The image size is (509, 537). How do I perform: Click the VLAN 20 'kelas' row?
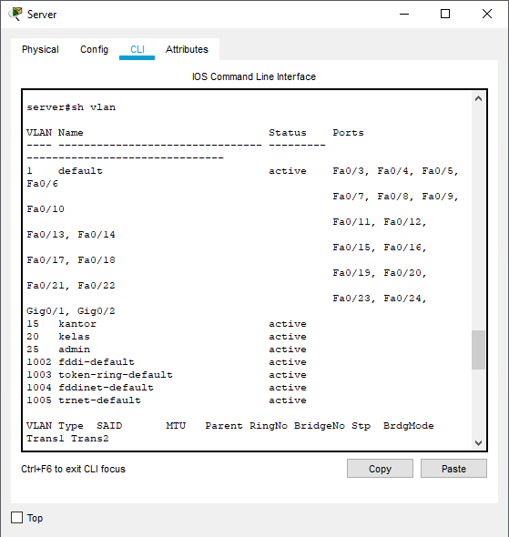coord(167,337)
